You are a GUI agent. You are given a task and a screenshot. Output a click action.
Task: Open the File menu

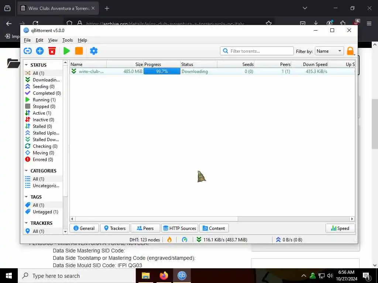(x=27, y=40)
